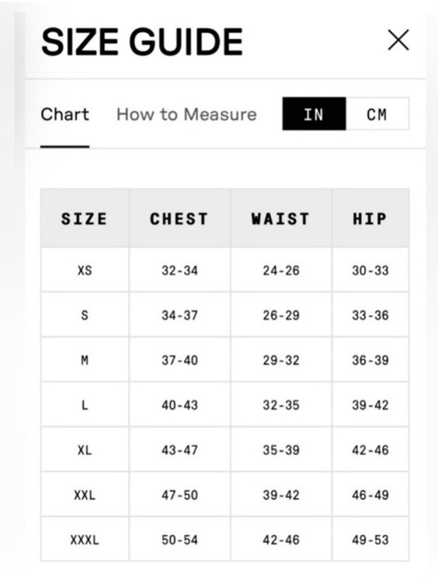The image size is (438, 584).
Task: Click the WAIST column header
Action: coord(280,219)
